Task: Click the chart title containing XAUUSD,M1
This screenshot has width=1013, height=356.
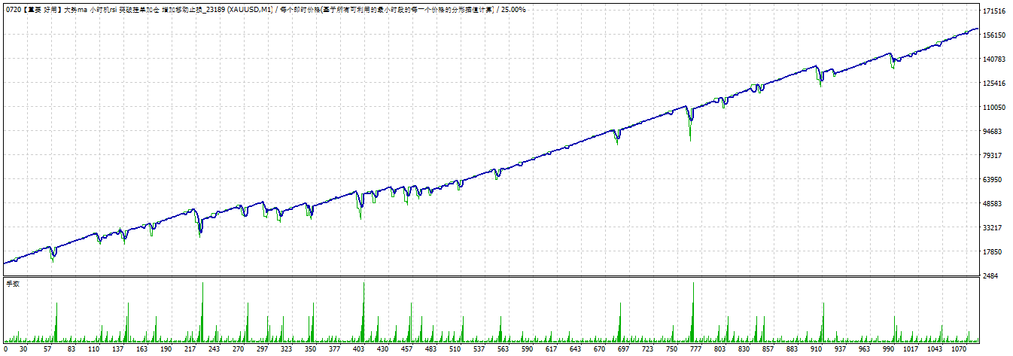Action: 266,9
